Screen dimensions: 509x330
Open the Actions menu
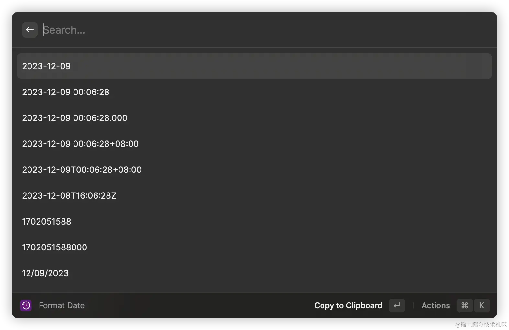click(435, 305)
